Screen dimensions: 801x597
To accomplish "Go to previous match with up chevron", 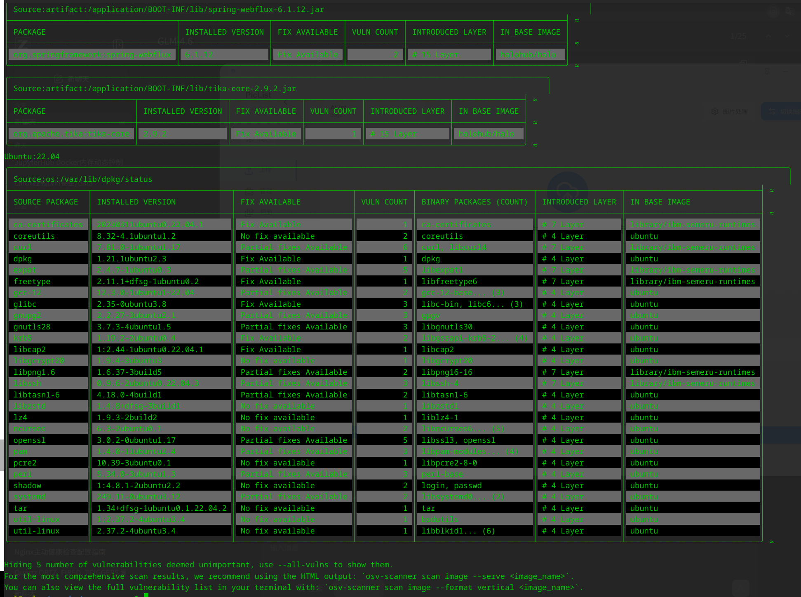I will point(768,36).
